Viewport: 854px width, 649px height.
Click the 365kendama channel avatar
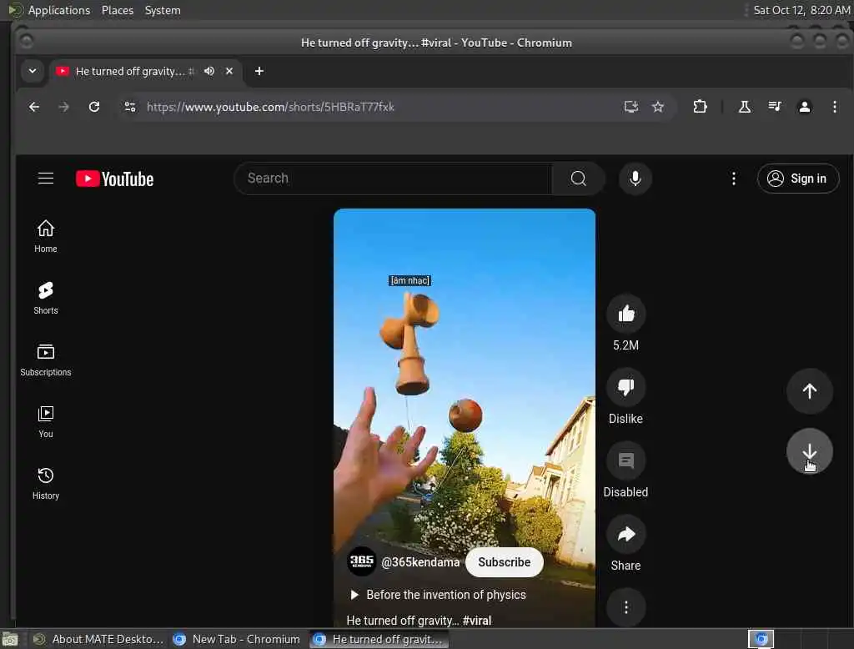pos(362,561)
